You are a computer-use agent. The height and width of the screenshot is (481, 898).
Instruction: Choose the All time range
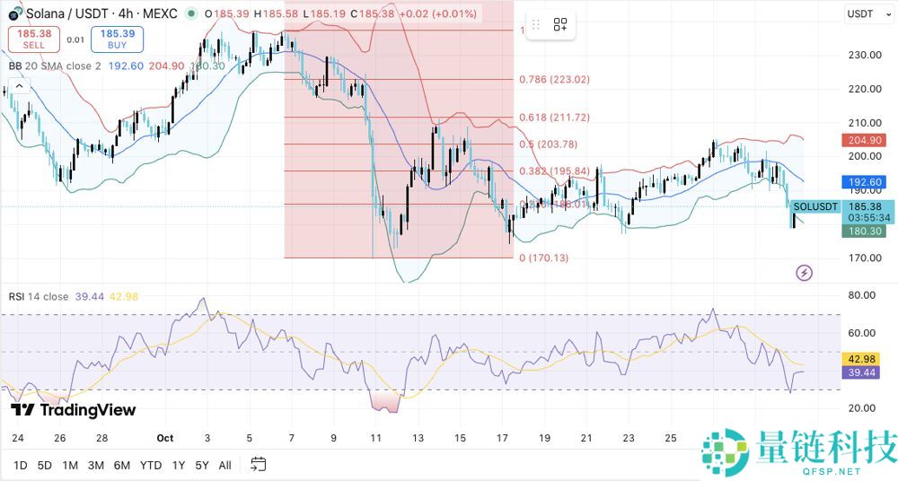click(x=224, y=465)
